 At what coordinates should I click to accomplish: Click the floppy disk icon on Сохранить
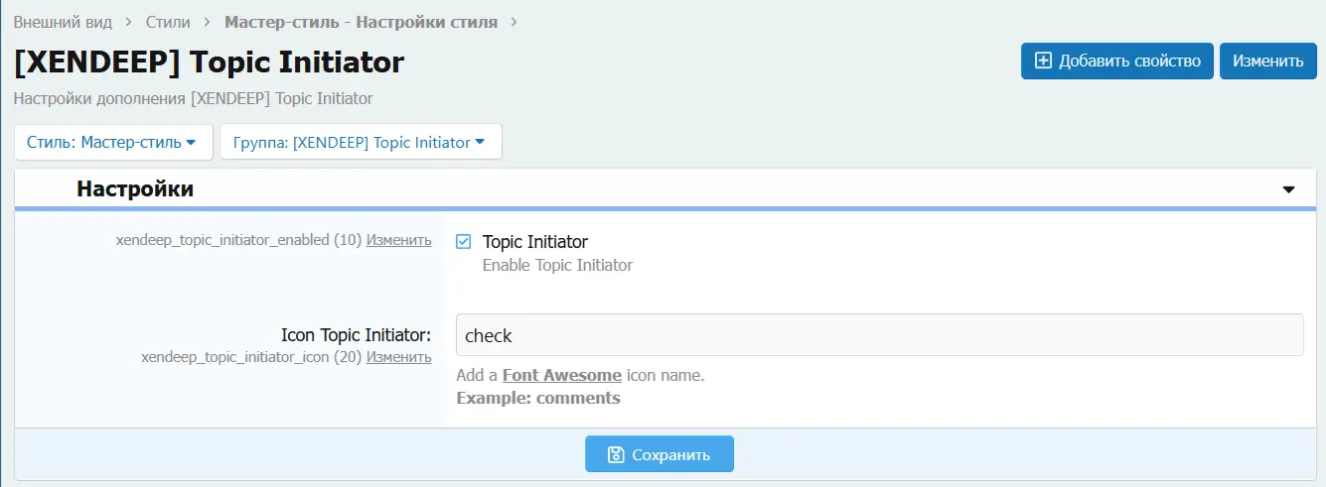pyautogui.click(x=616, y=454)
